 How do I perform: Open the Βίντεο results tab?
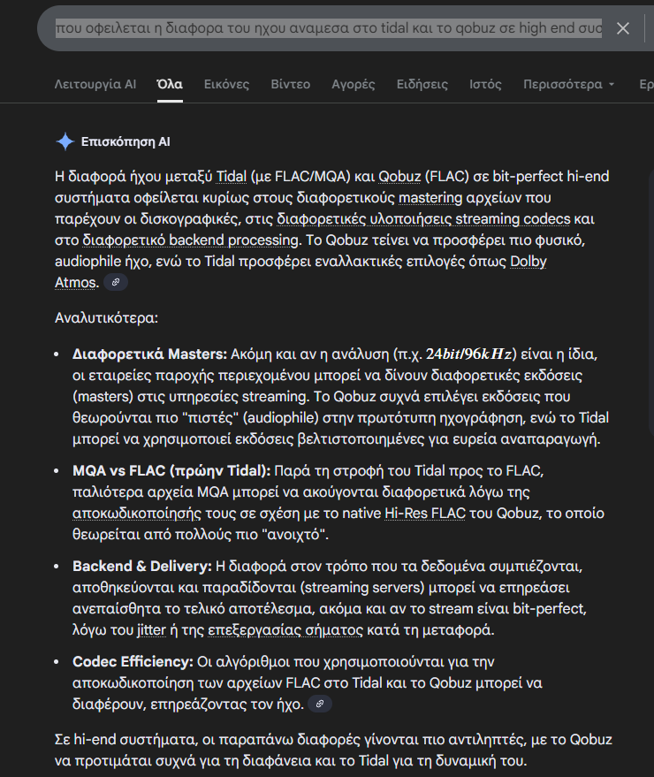(291, 85)
